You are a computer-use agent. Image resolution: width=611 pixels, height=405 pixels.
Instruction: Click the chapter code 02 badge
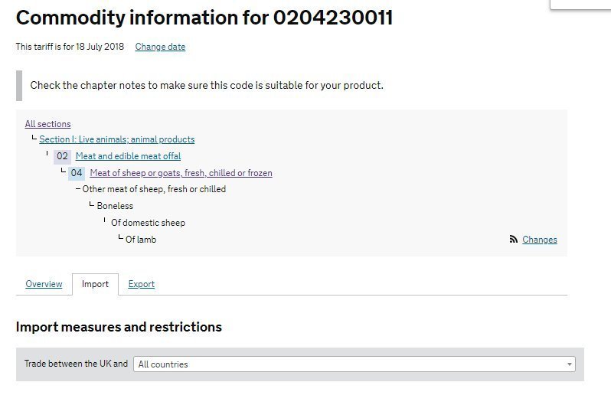click(x=62, y=156)
